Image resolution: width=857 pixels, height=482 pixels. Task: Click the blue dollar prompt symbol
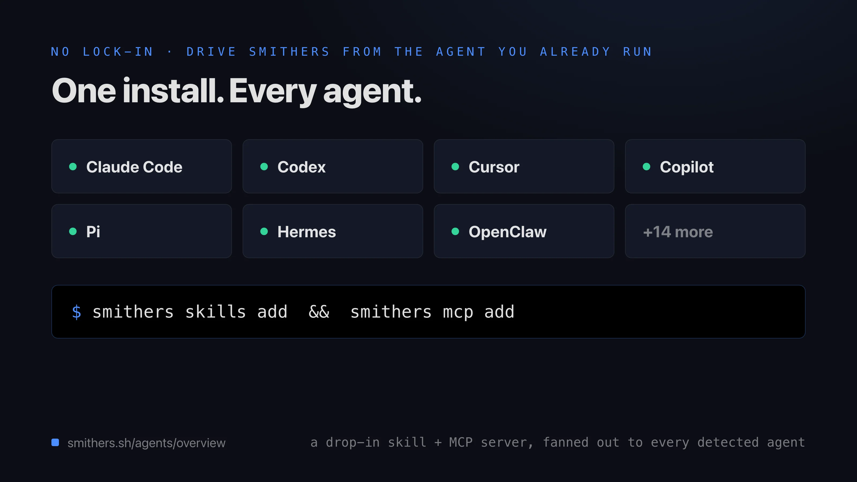coord(77,312)
